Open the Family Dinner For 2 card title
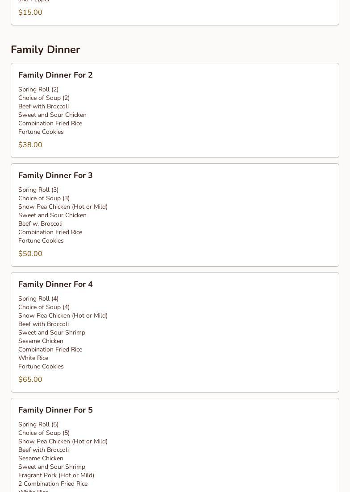This screenshot has width=350, height=492. pyautogui.click(x=55, y=75)
